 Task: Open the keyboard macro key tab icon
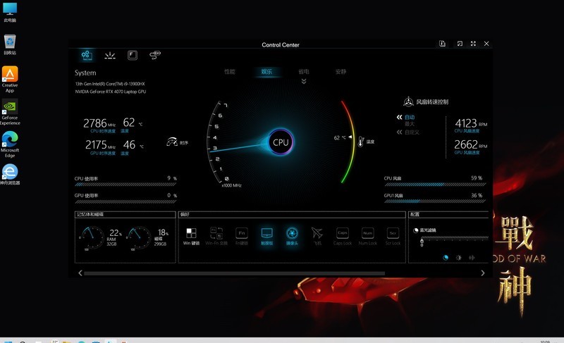pos(133,56)
